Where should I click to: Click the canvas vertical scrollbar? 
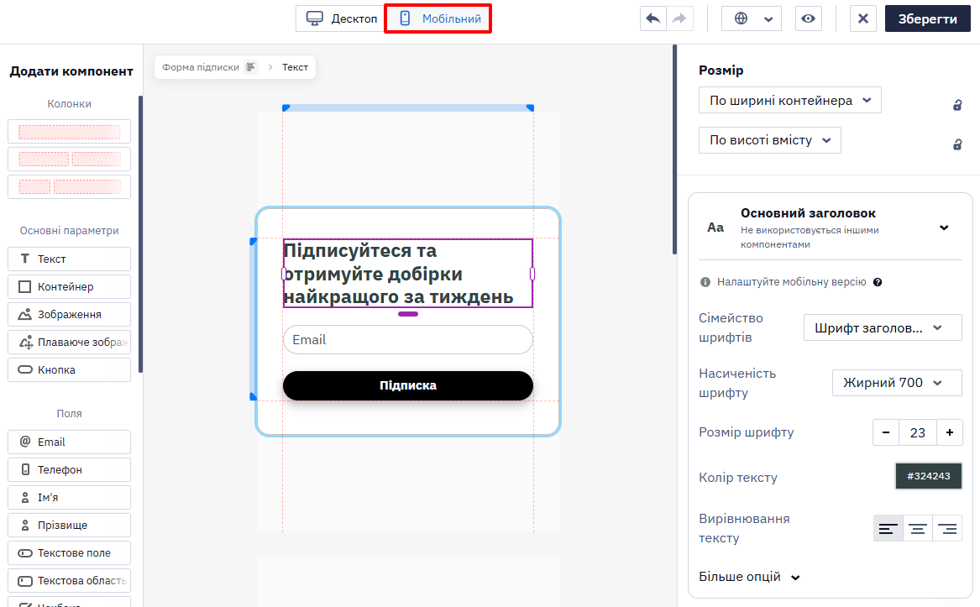point(674,149)
